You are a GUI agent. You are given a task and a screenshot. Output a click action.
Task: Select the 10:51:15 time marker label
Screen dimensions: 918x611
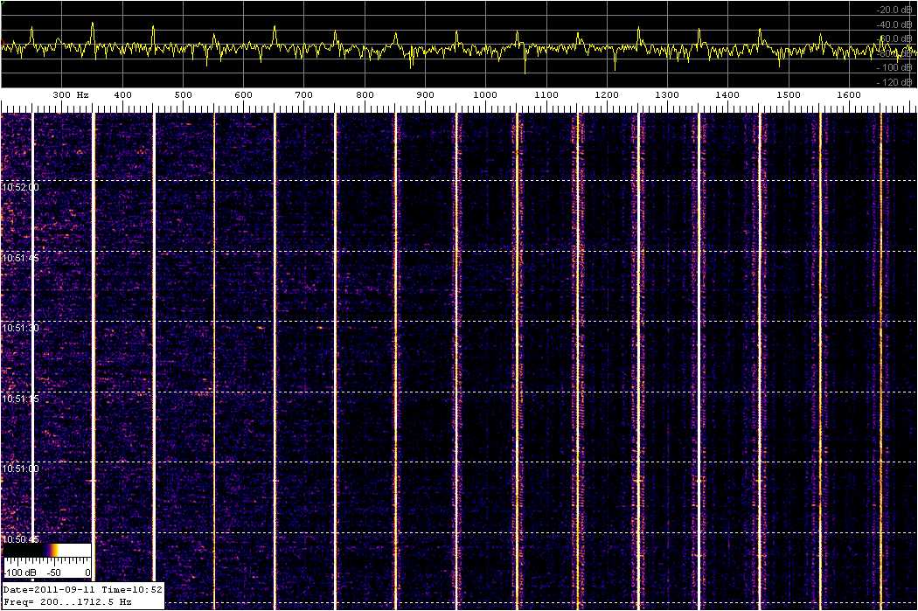pos(20,399)
